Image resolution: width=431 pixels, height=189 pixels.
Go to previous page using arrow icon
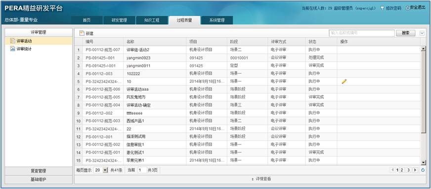click(x=393, y=170)
